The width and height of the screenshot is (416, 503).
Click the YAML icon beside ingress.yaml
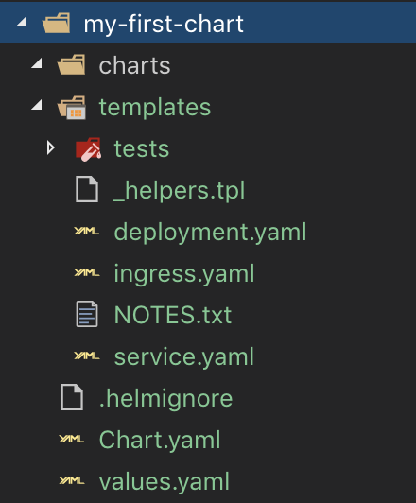click(87, 272)
